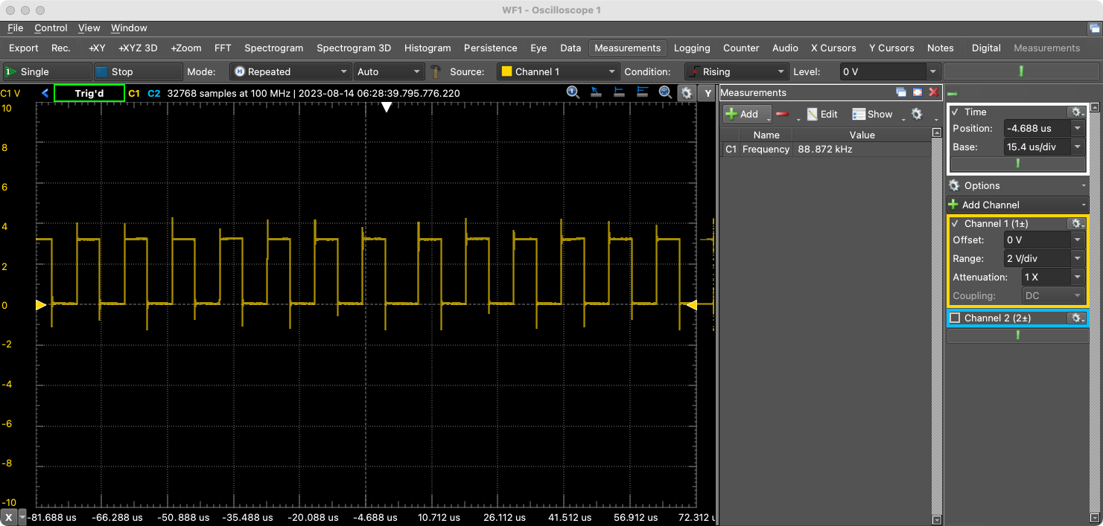This screenshot has width=1103, height=526.
Task: Remove measurement with the red minus icon
Action: click(783, 114)
